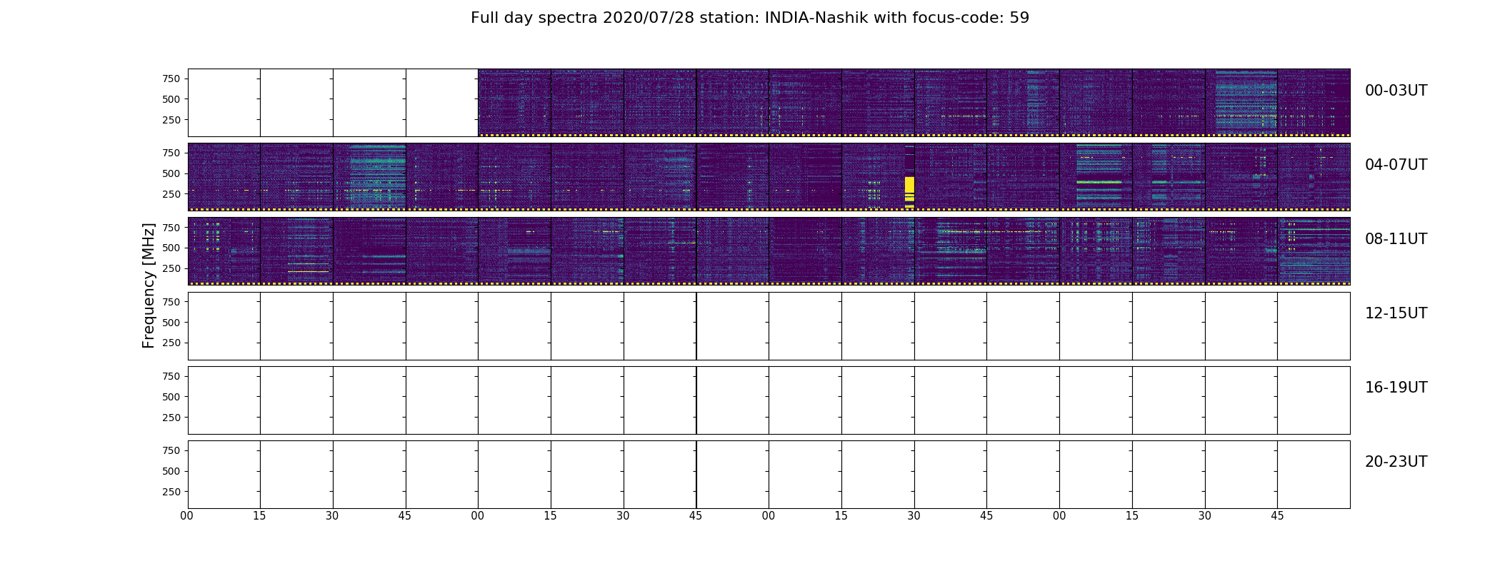
Task: Click the 750 tick label of the 08-11UT plot
Action: click(171, 227)
